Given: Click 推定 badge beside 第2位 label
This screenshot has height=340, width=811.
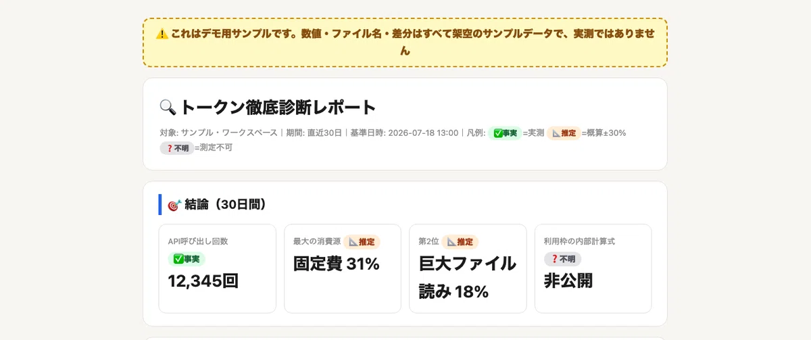Looking at the screenshot, I should (x=460, y=242).
